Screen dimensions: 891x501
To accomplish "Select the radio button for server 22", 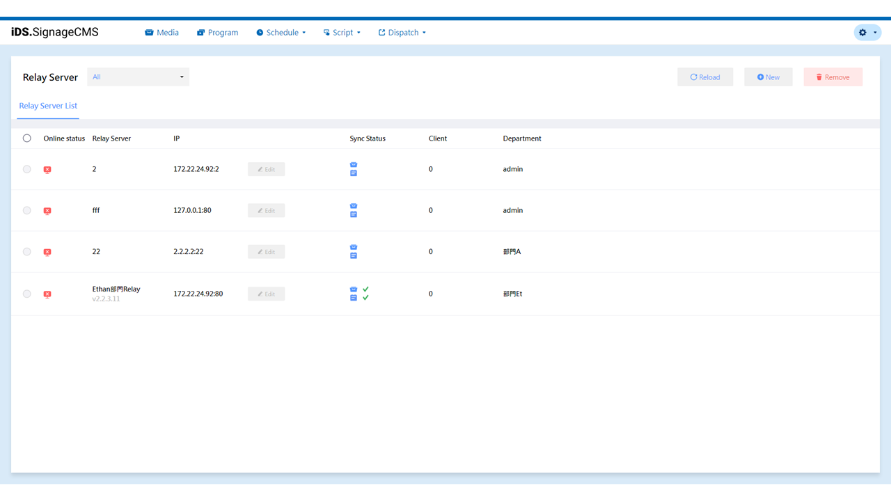I will click(27, 252).
